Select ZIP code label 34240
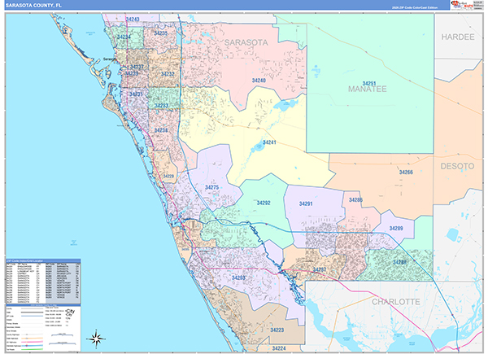488x354 pixels. [259, 81]
